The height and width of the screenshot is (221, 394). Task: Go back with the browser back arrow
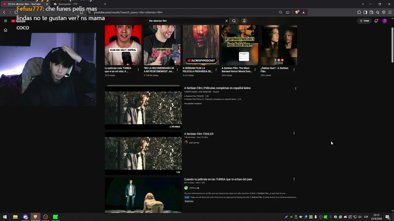pyautogui.click(x=4, y=12)
